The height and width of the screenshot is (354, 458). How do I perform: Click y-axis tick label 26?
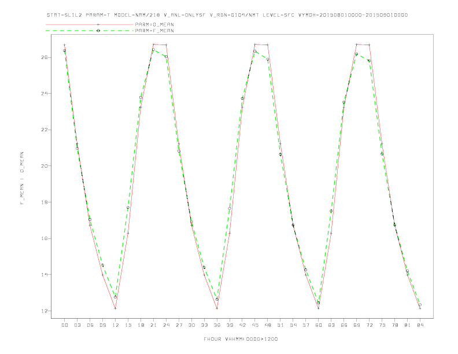tap(43, 57)
